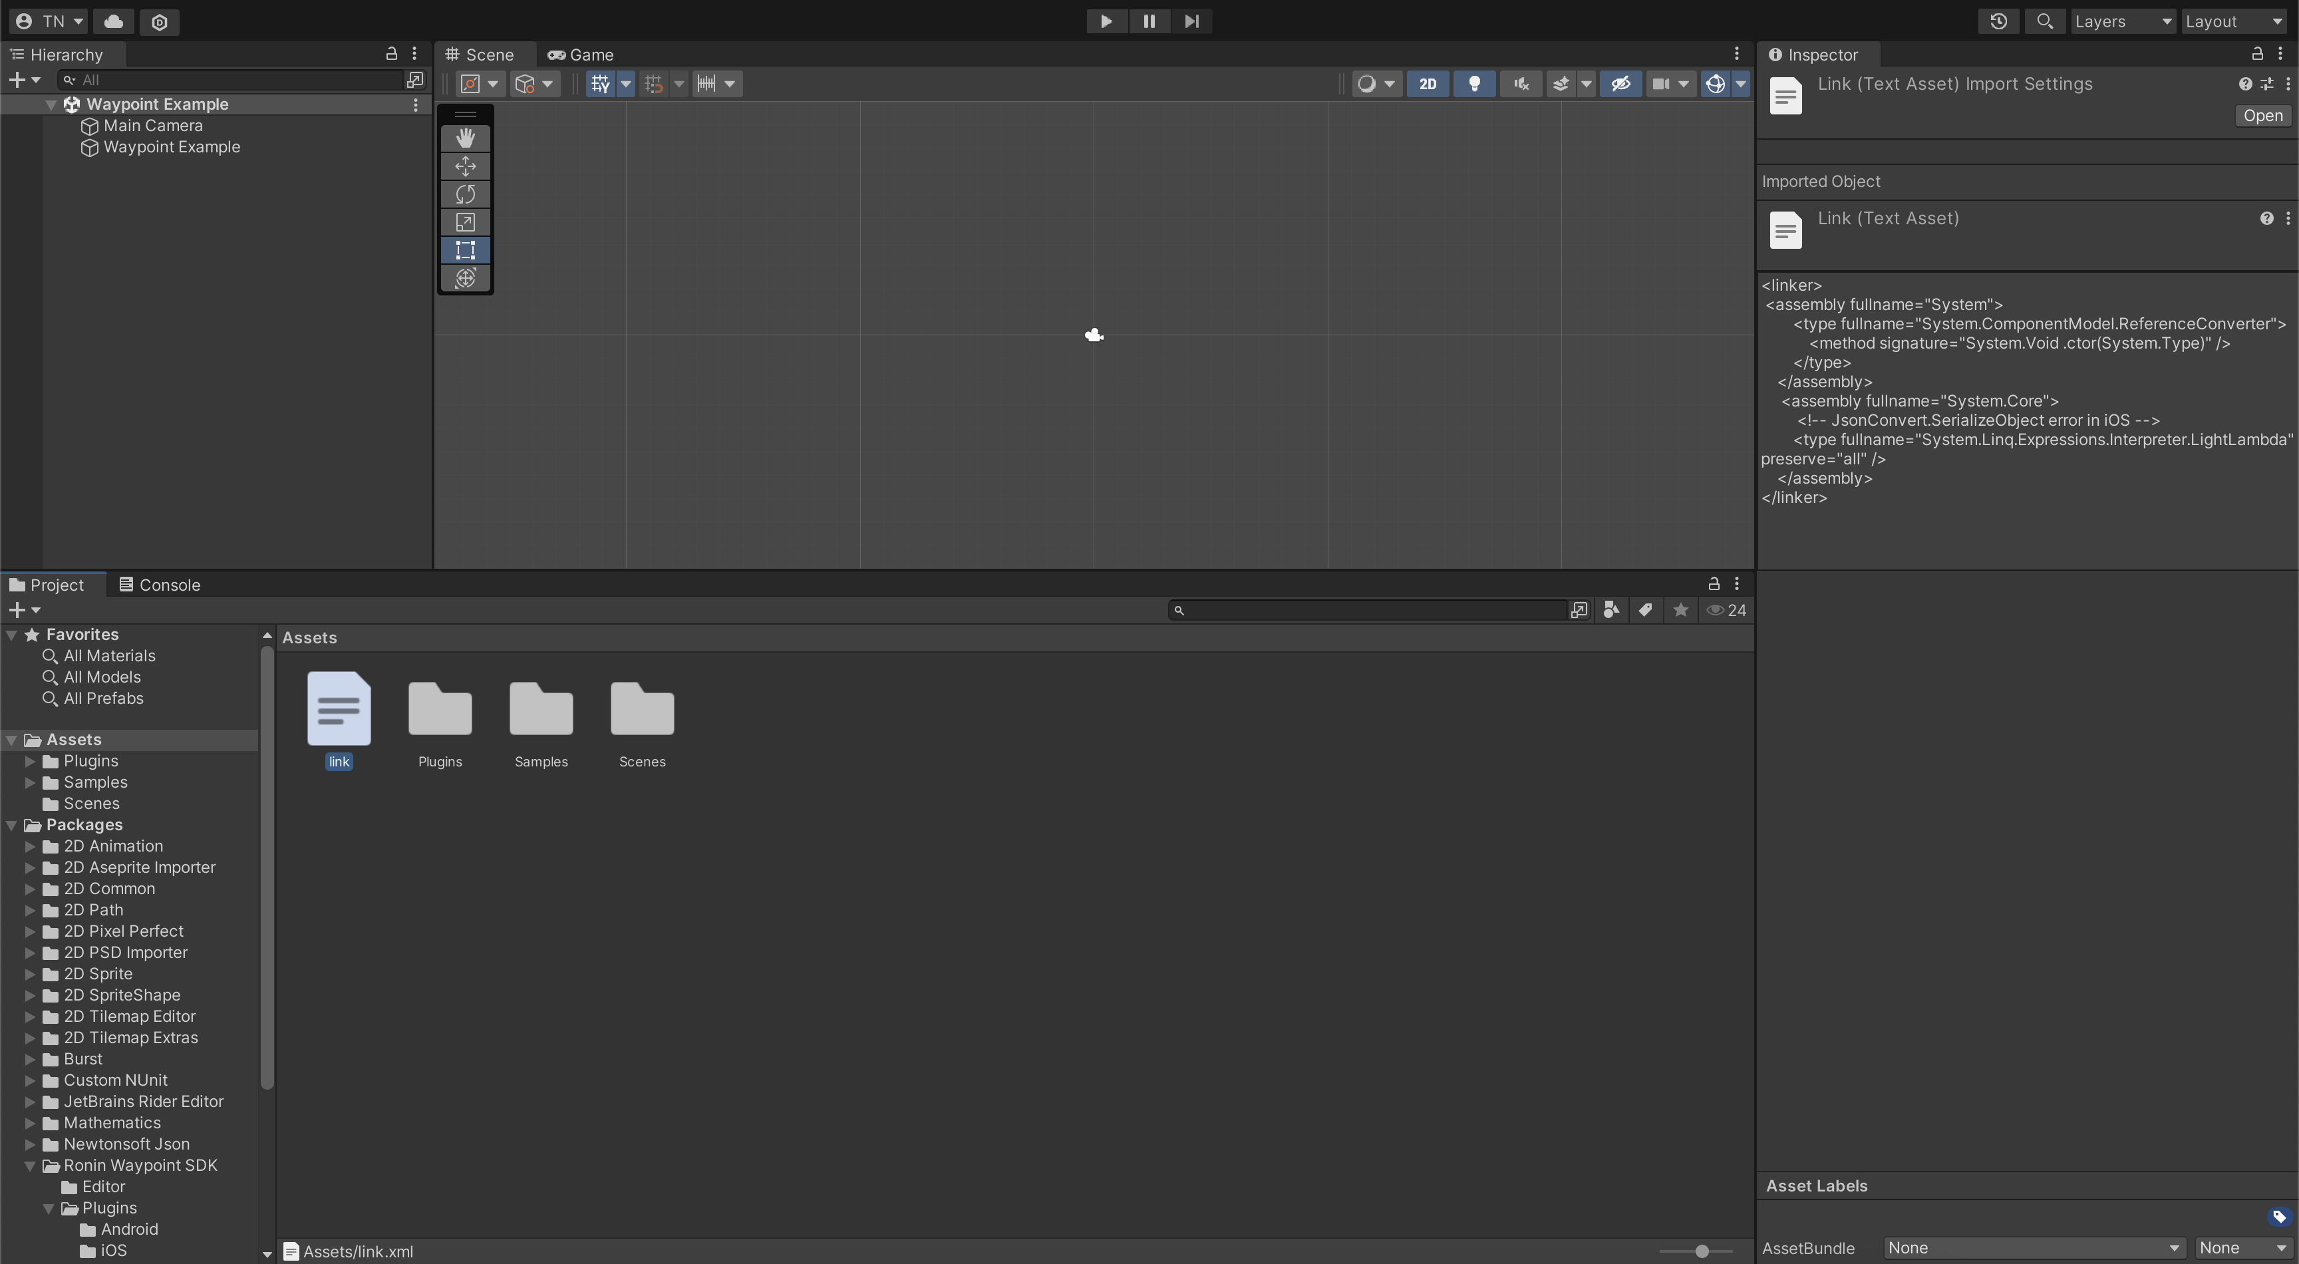Image resolution: width=2299 pixels, height=1264 pixels.
Task: Toggle the Inspector panel lock
Action: click(2257, 54)
